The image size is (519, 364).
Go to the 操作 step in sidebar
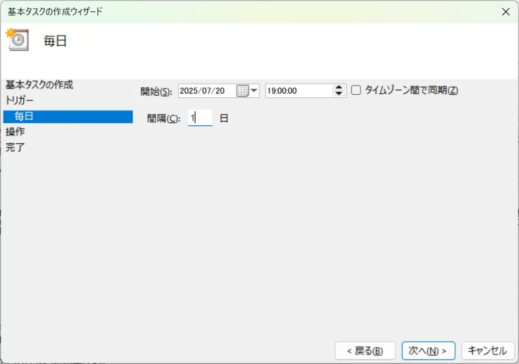(x=15, y=132)
